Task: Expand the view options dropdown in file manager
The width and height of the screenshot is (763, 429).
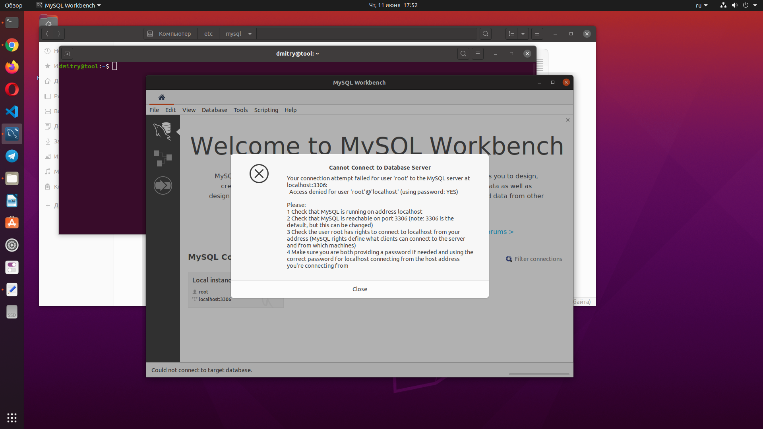Action: (x=523, y=34)
